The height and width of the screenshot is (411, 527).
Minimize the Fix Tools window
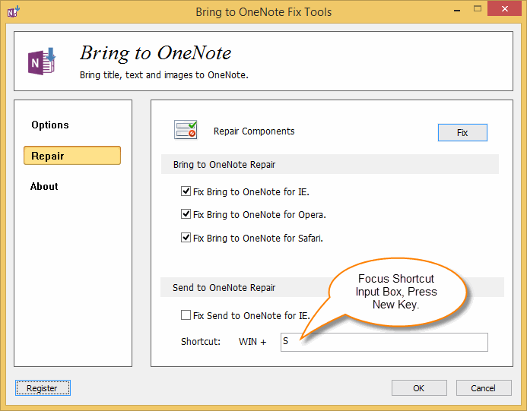click(457, 10)
